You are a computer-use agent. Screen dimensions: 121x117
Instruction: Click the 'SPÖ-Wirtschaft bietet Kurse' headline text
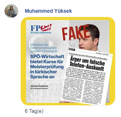tap(47, 67)
